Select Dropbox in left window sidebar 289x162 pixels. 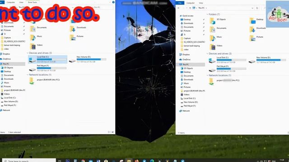(x=5, y=54)
